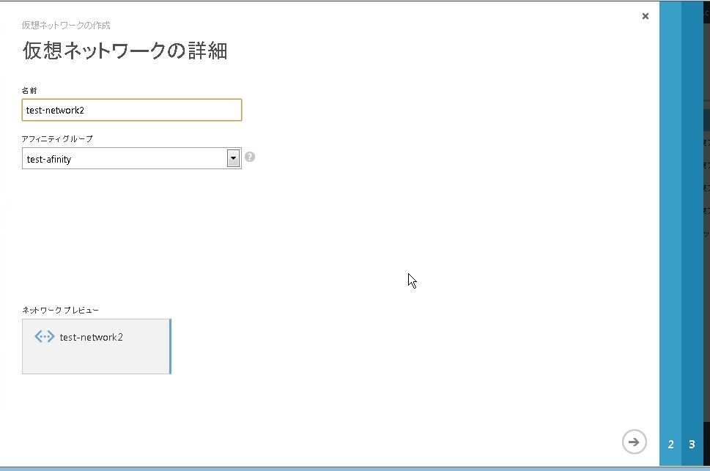Click empty gray area of the network preview tile
This screenshot has height=471, width=710.
coord(95,360)
